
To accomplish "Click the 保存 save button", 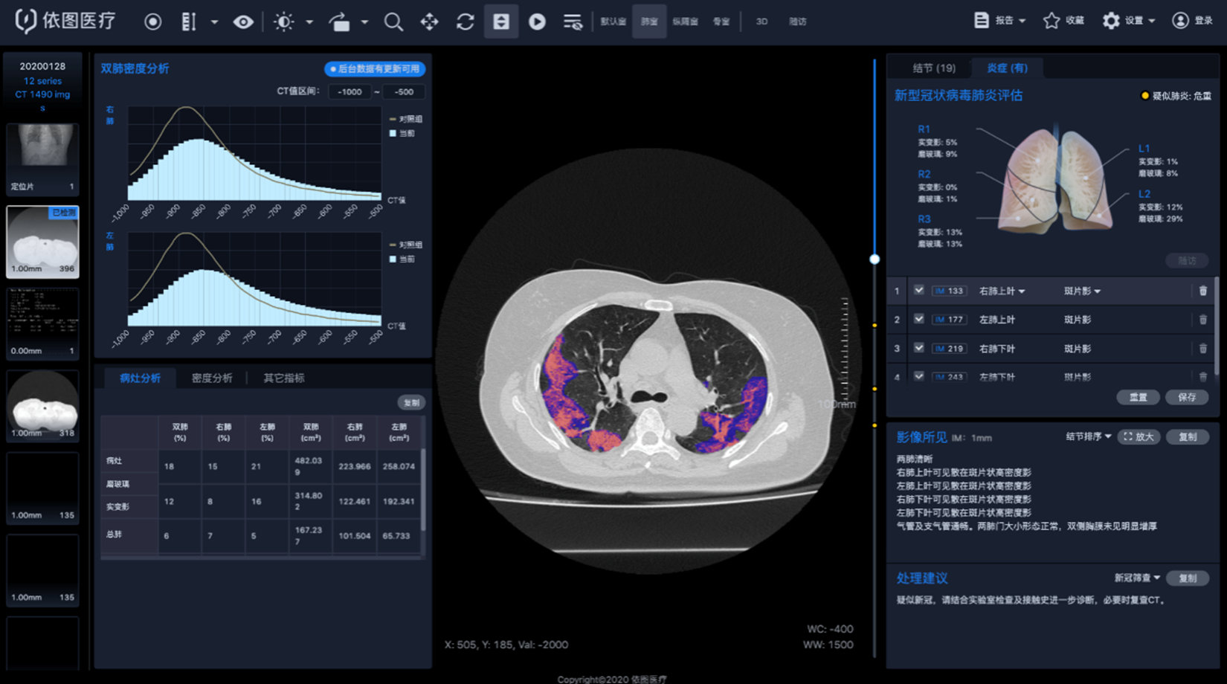I will point(1187,397).
